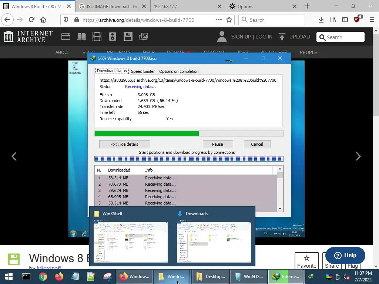
Task: Click the SIGN UP link
Action: click(241, 37)
